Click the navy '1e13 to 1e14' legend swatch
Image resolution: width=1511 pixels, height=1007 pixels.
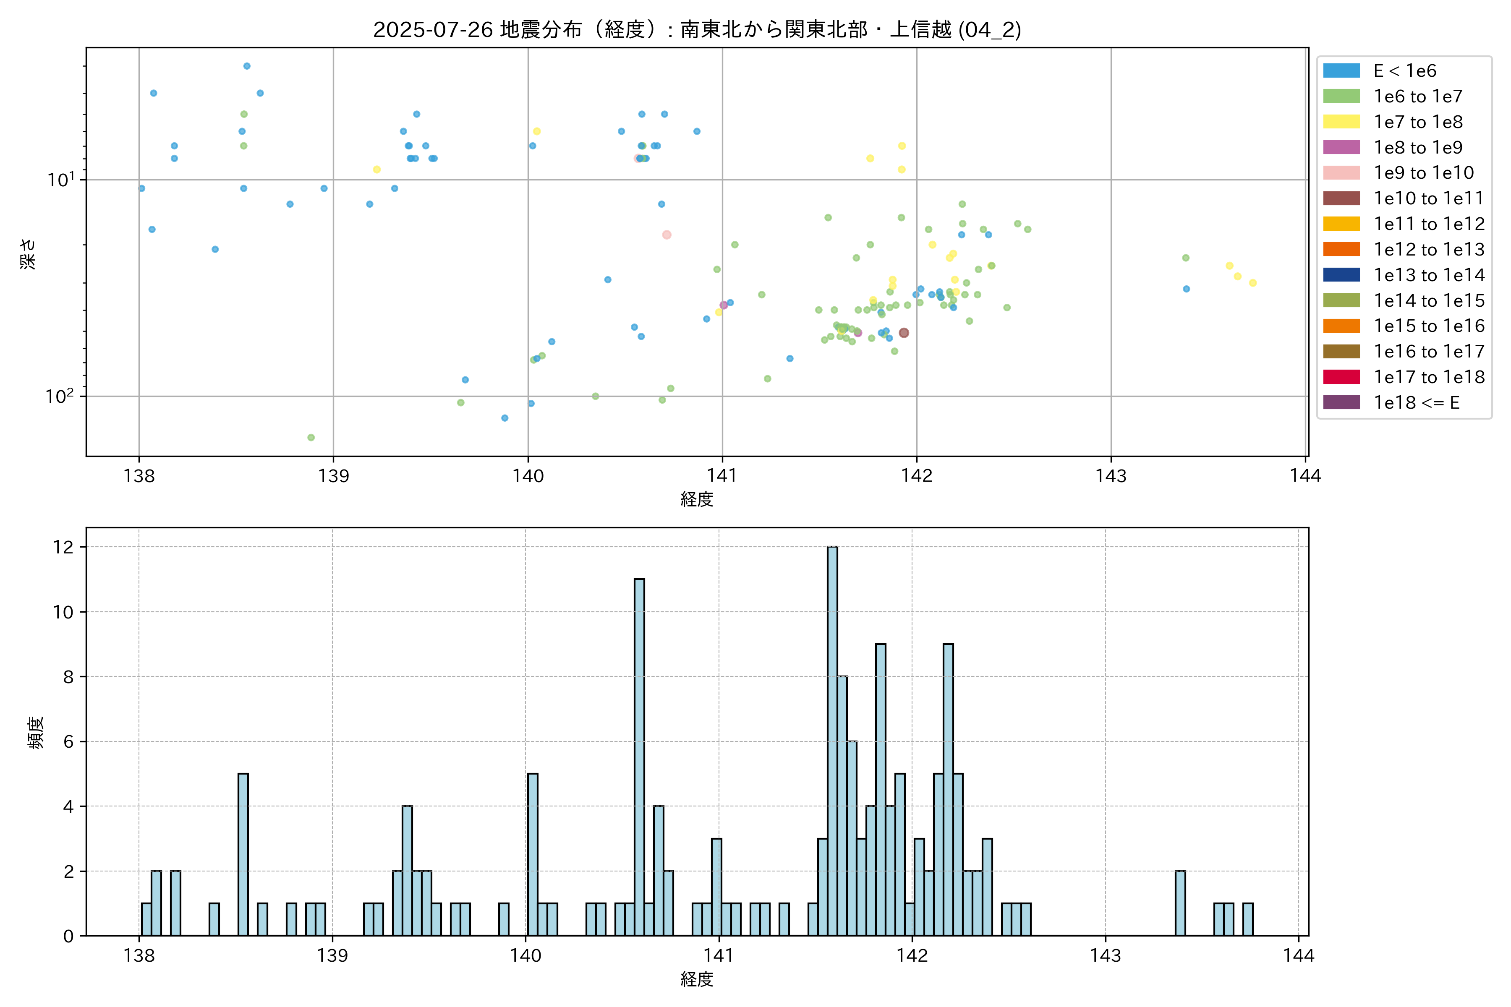tap(1341, 275)
